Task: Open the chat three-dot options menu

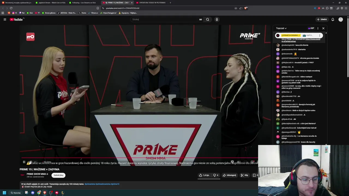Action: click(318, 28)
